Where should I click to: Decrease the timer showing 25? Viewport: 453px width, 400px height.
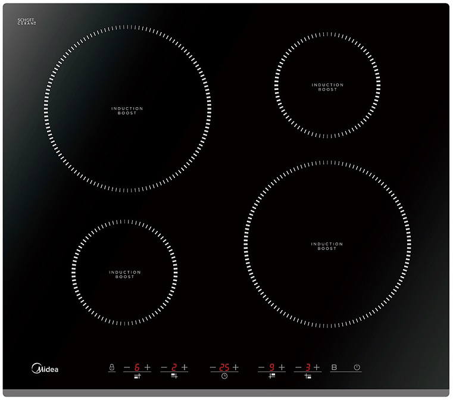tap(213, 367)
